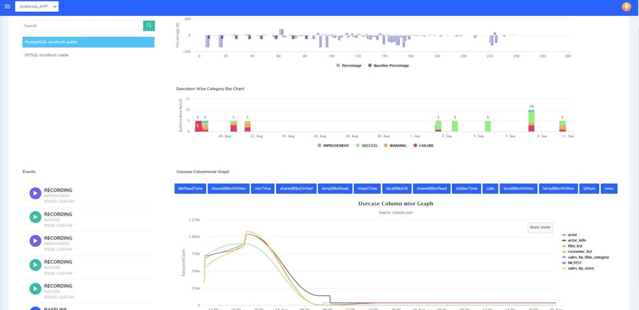Show the stddevTime column graph

coord(467,189)
